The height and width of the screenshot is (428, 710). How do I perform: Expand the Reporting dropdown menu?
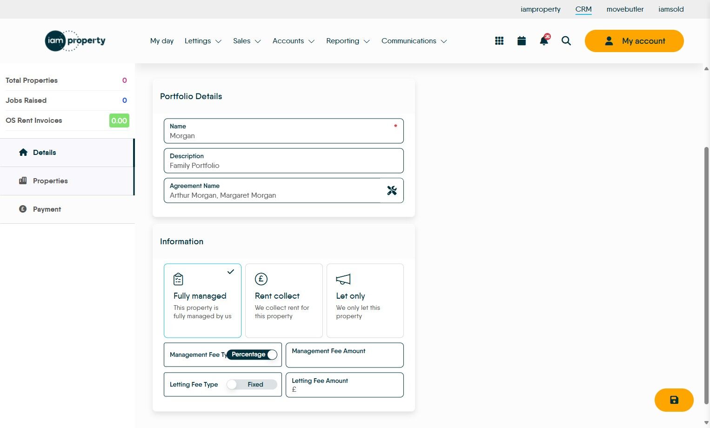(x=348, y=41)
